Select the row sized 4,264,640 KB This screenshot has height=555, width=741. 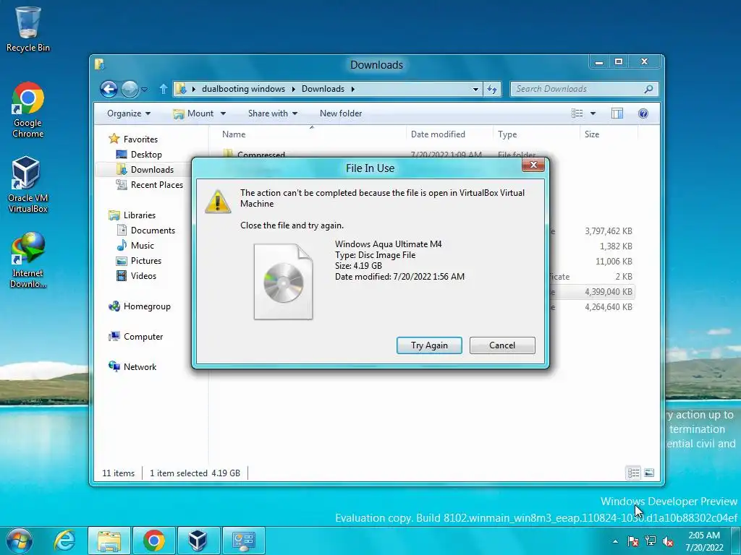coord(593,306)
